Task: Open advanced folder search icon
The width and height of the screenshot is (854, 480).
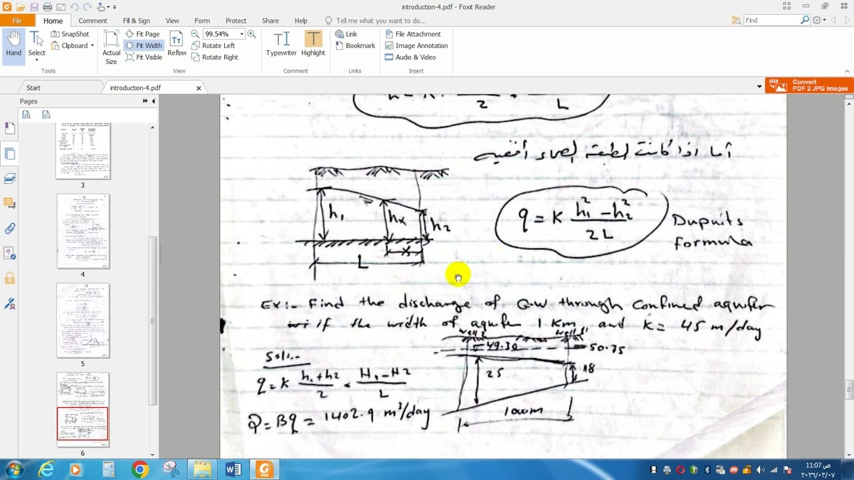Action: click(x=736, y=21)
